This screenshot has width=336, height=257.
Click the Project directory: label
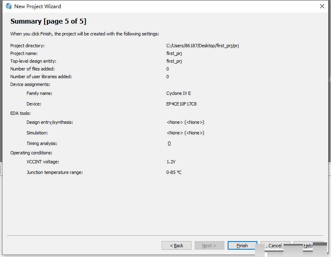pos(27,46)
